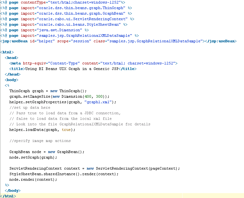Click the StyleSheetBean import directive
This screenshot has width=244, height=198.
[x=64, y=24]
